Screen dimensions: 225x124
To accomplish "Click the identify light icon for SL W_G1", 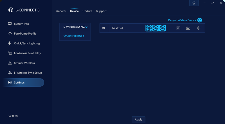I will tap(188, 28).
